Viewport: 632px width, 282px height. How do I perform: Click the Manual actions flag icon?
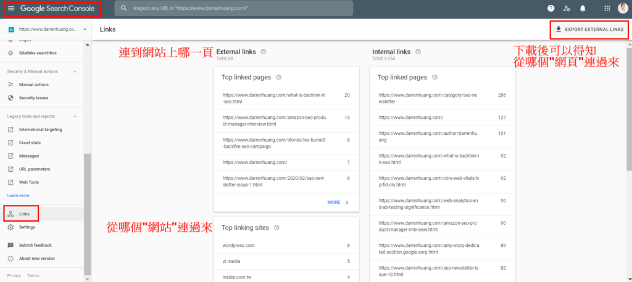(x=11, y=84)
